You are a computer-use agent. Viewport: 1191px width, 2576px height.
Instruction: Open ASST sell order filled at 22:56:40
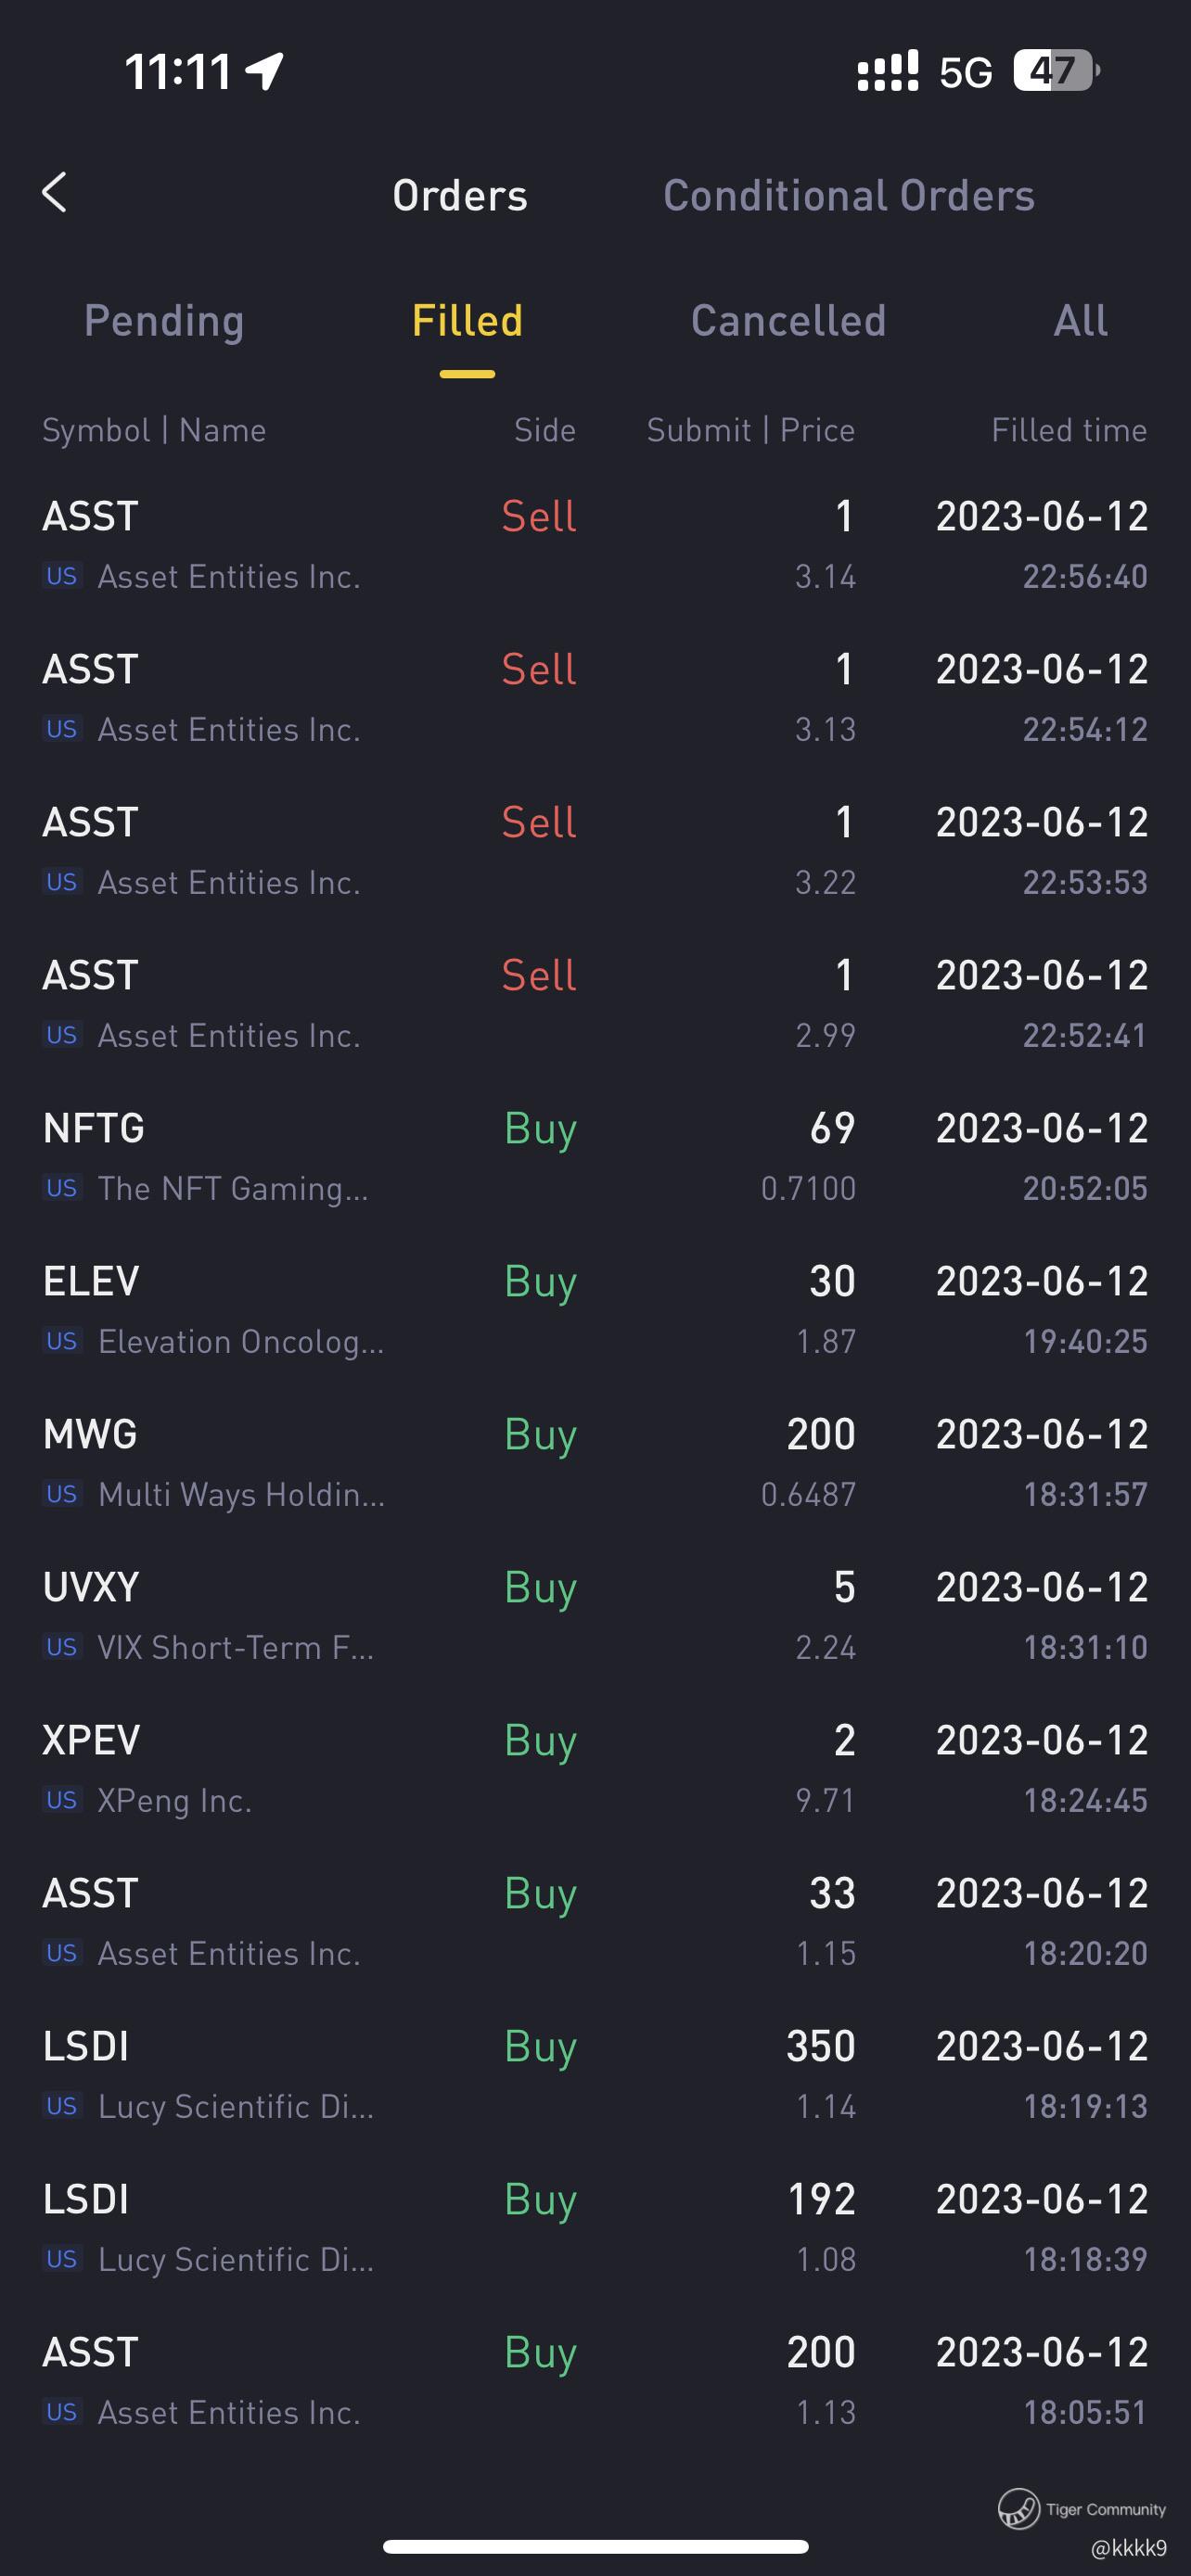pyautogui.click(x=595, y=545)
